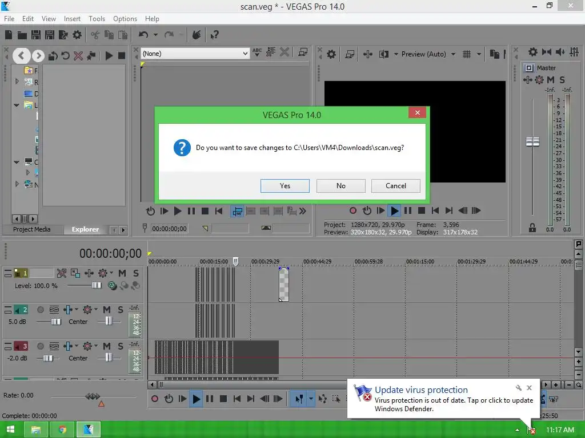This screenshot has width=585, height=438.
Task: Click the Undo arrow icon
Action: (143, 35)
